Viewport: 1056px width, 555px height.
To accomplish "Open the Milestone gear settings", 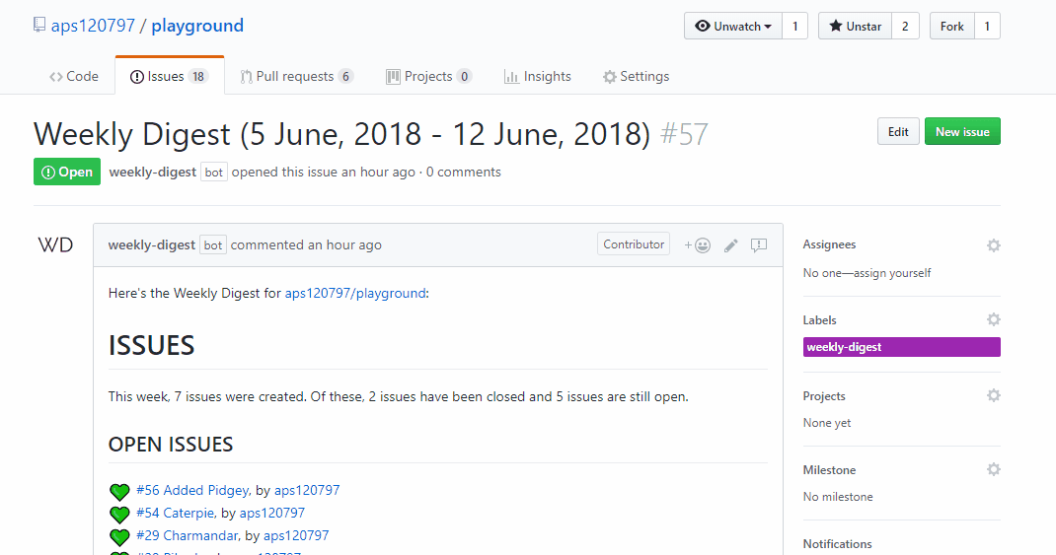I will coord(993,470).
